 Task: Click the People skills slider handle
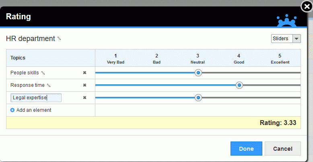pyautogui.click(x=198, y=73)
